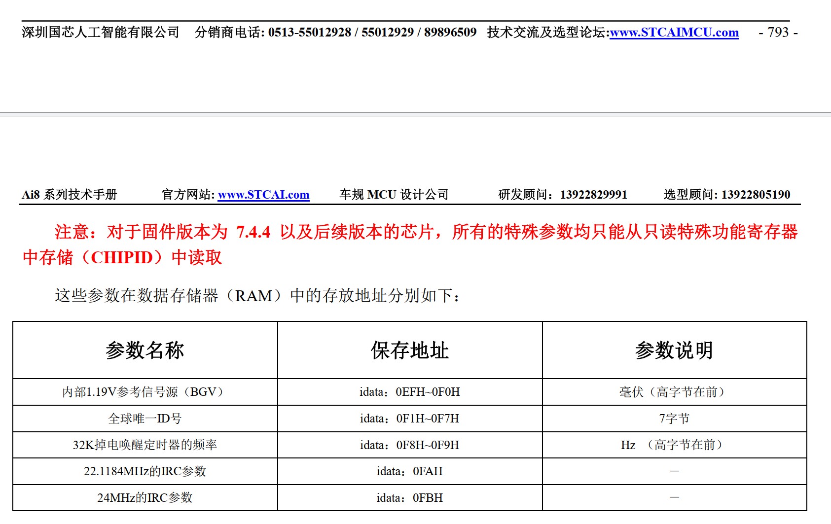Open the www.STCAIMCU.com forum link
This screenshot has width=831, height=524.
coord(674,33)
